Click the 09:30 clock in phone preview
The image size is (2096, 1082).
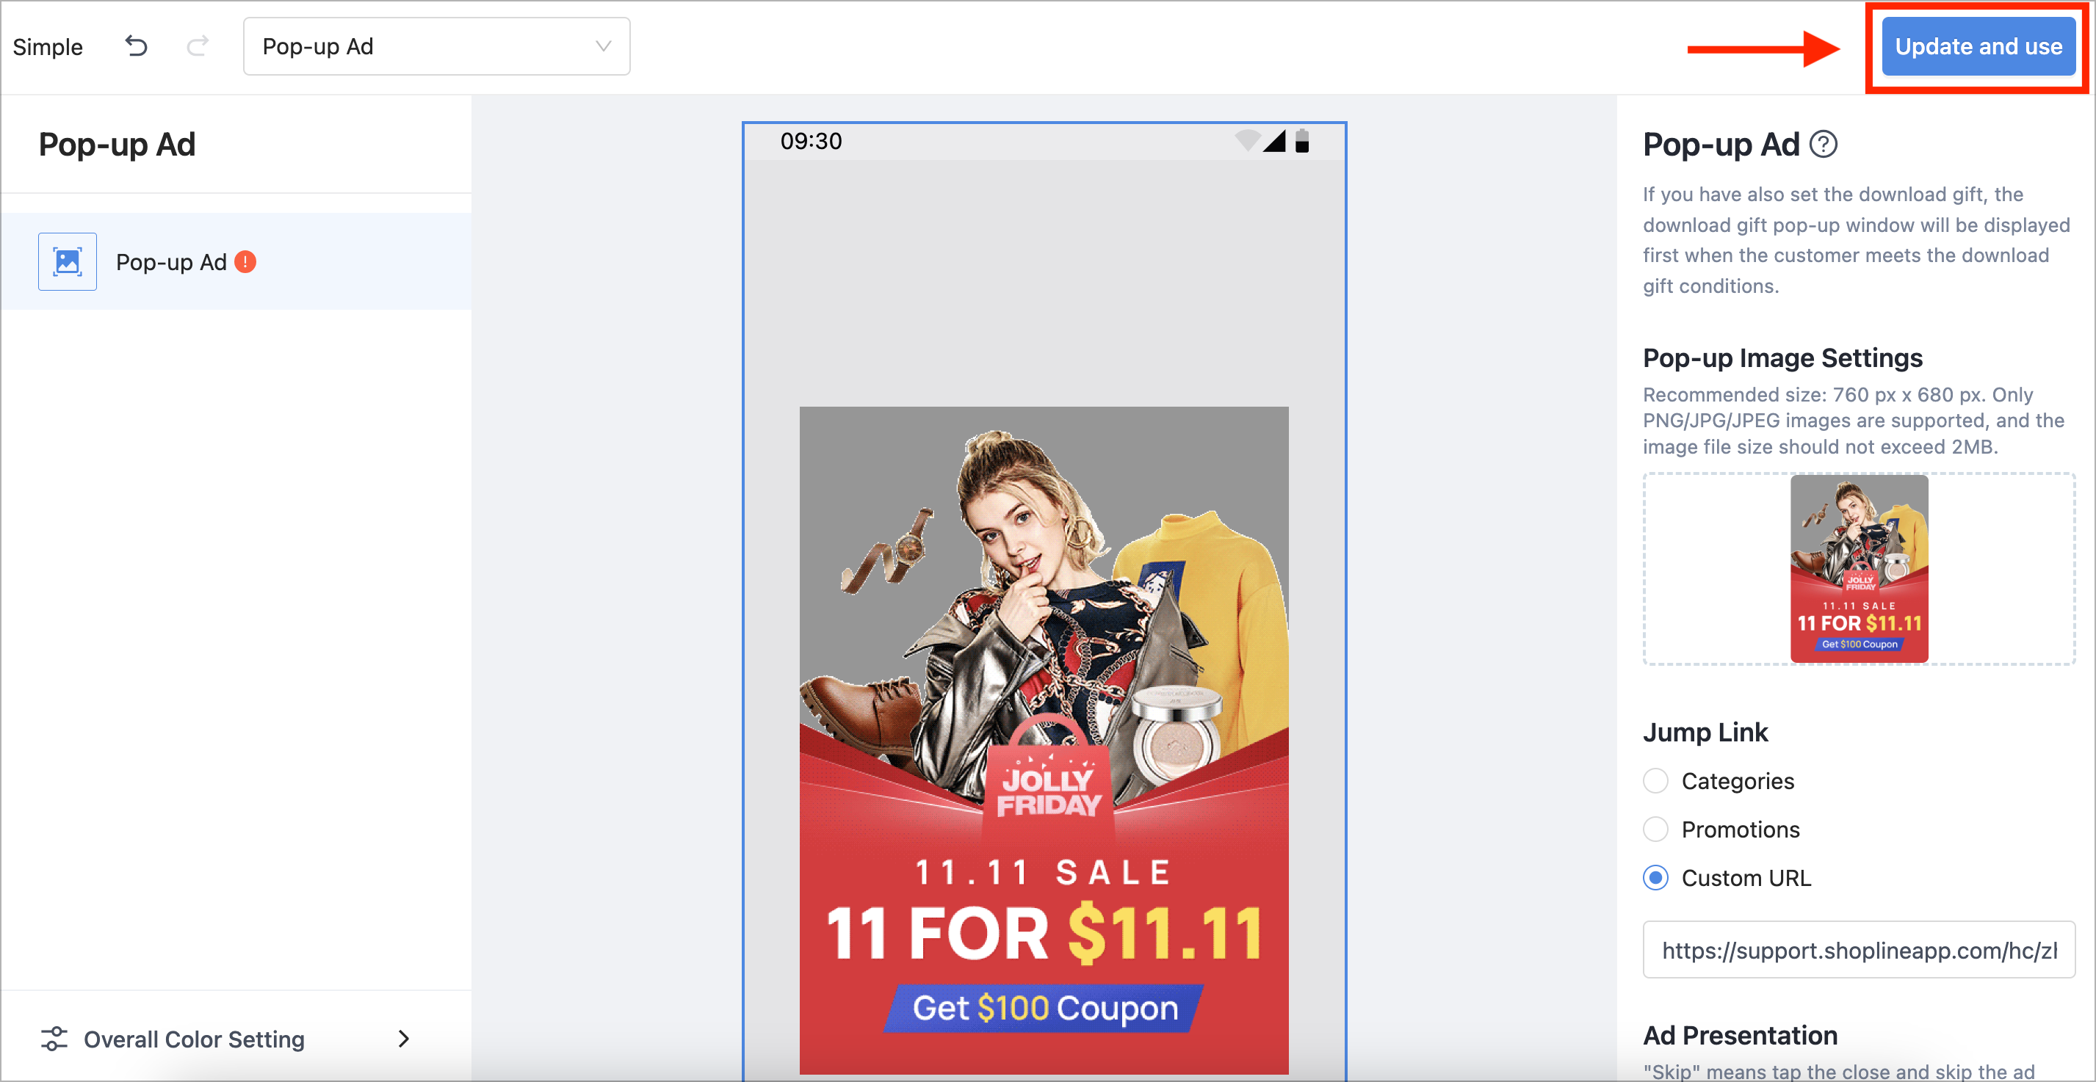[x=810, y=142]
